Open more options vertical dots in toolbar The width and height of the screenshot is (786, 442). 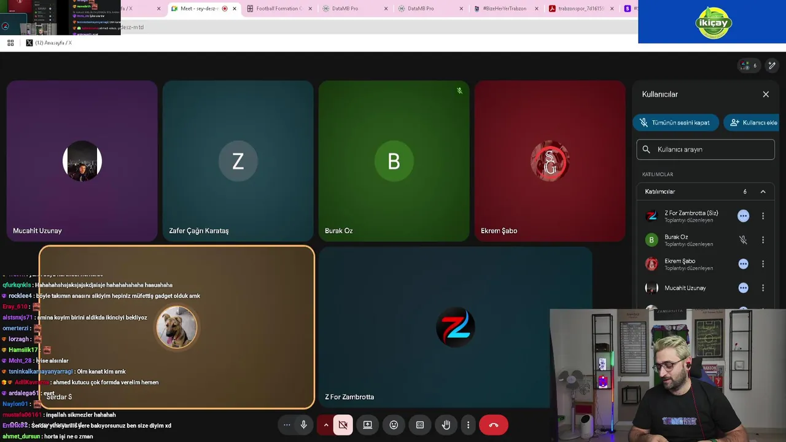point(468,425)
